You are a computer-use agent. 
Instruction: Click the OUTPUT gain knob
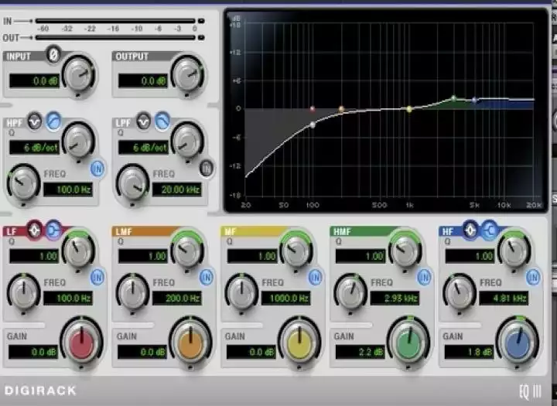[x=187, y=74]
